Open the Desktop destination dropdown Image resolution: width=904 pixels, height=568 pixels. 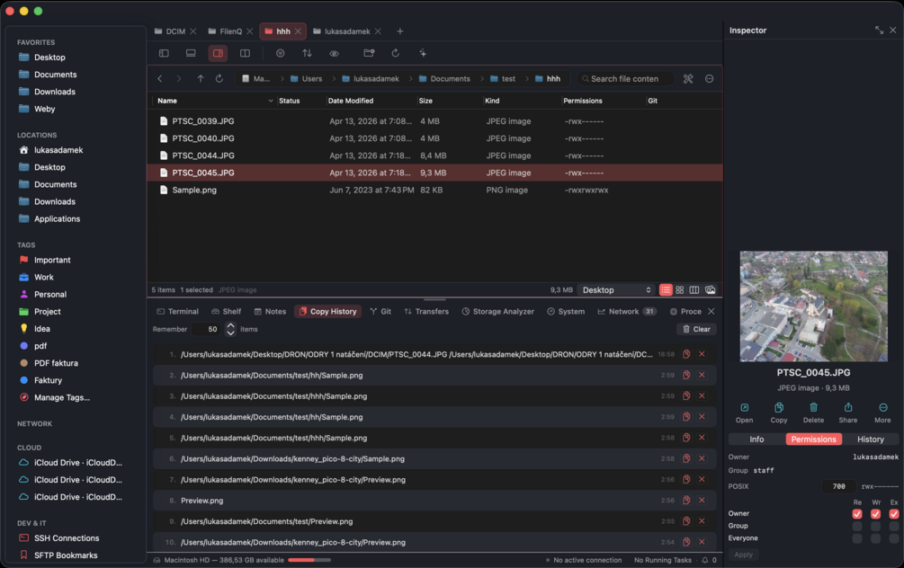(616, 289)
